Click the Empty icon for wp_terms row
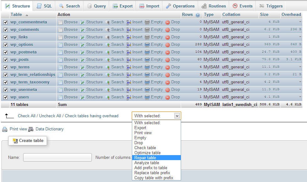Viewport: 307px width, 182px height. pyautogui.click(x=147, y=67)
